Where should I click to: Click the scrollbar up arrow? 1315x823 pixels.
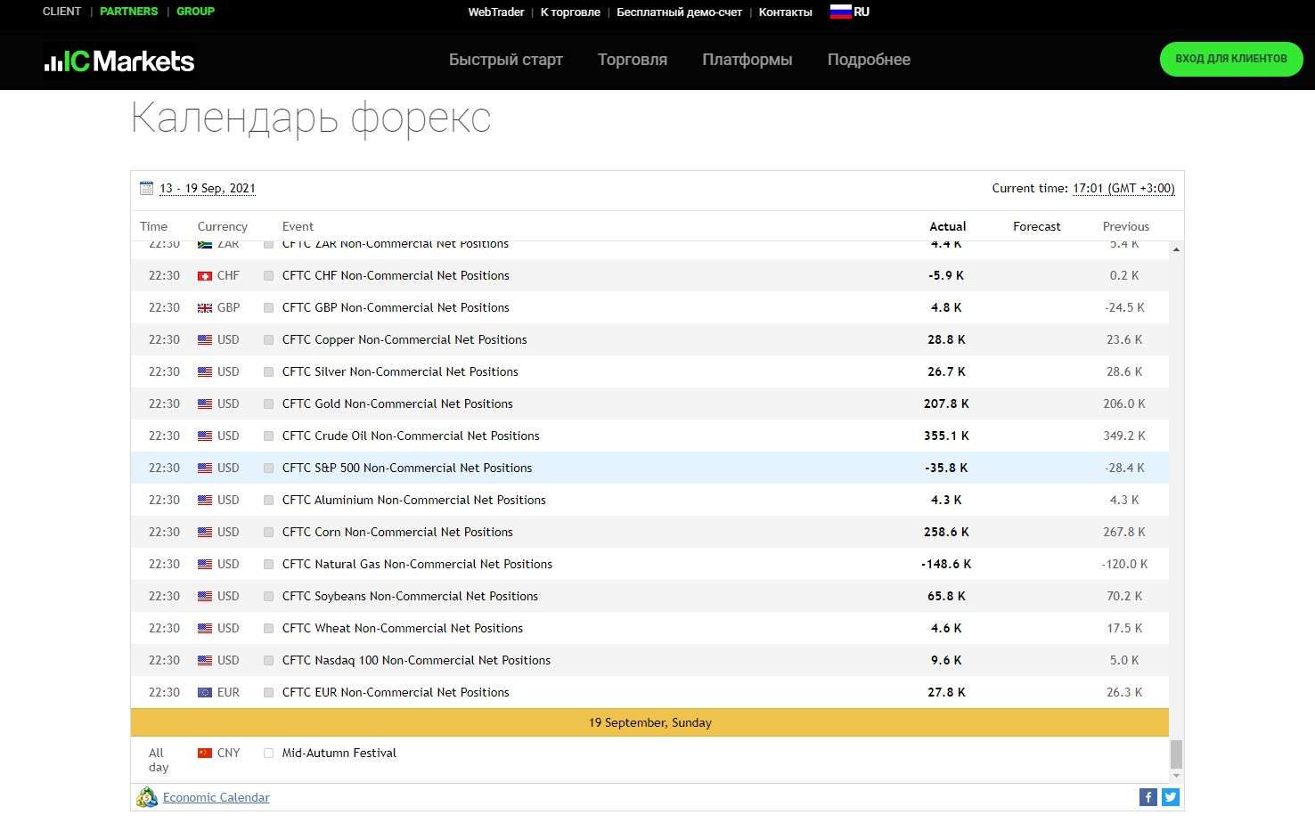[x=1176, y=249]
